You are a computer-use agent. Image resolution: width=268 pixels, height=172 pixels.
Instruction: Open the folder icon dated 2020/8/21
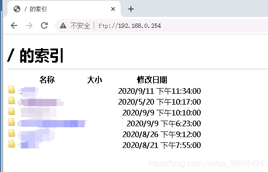tap(12, 144)
